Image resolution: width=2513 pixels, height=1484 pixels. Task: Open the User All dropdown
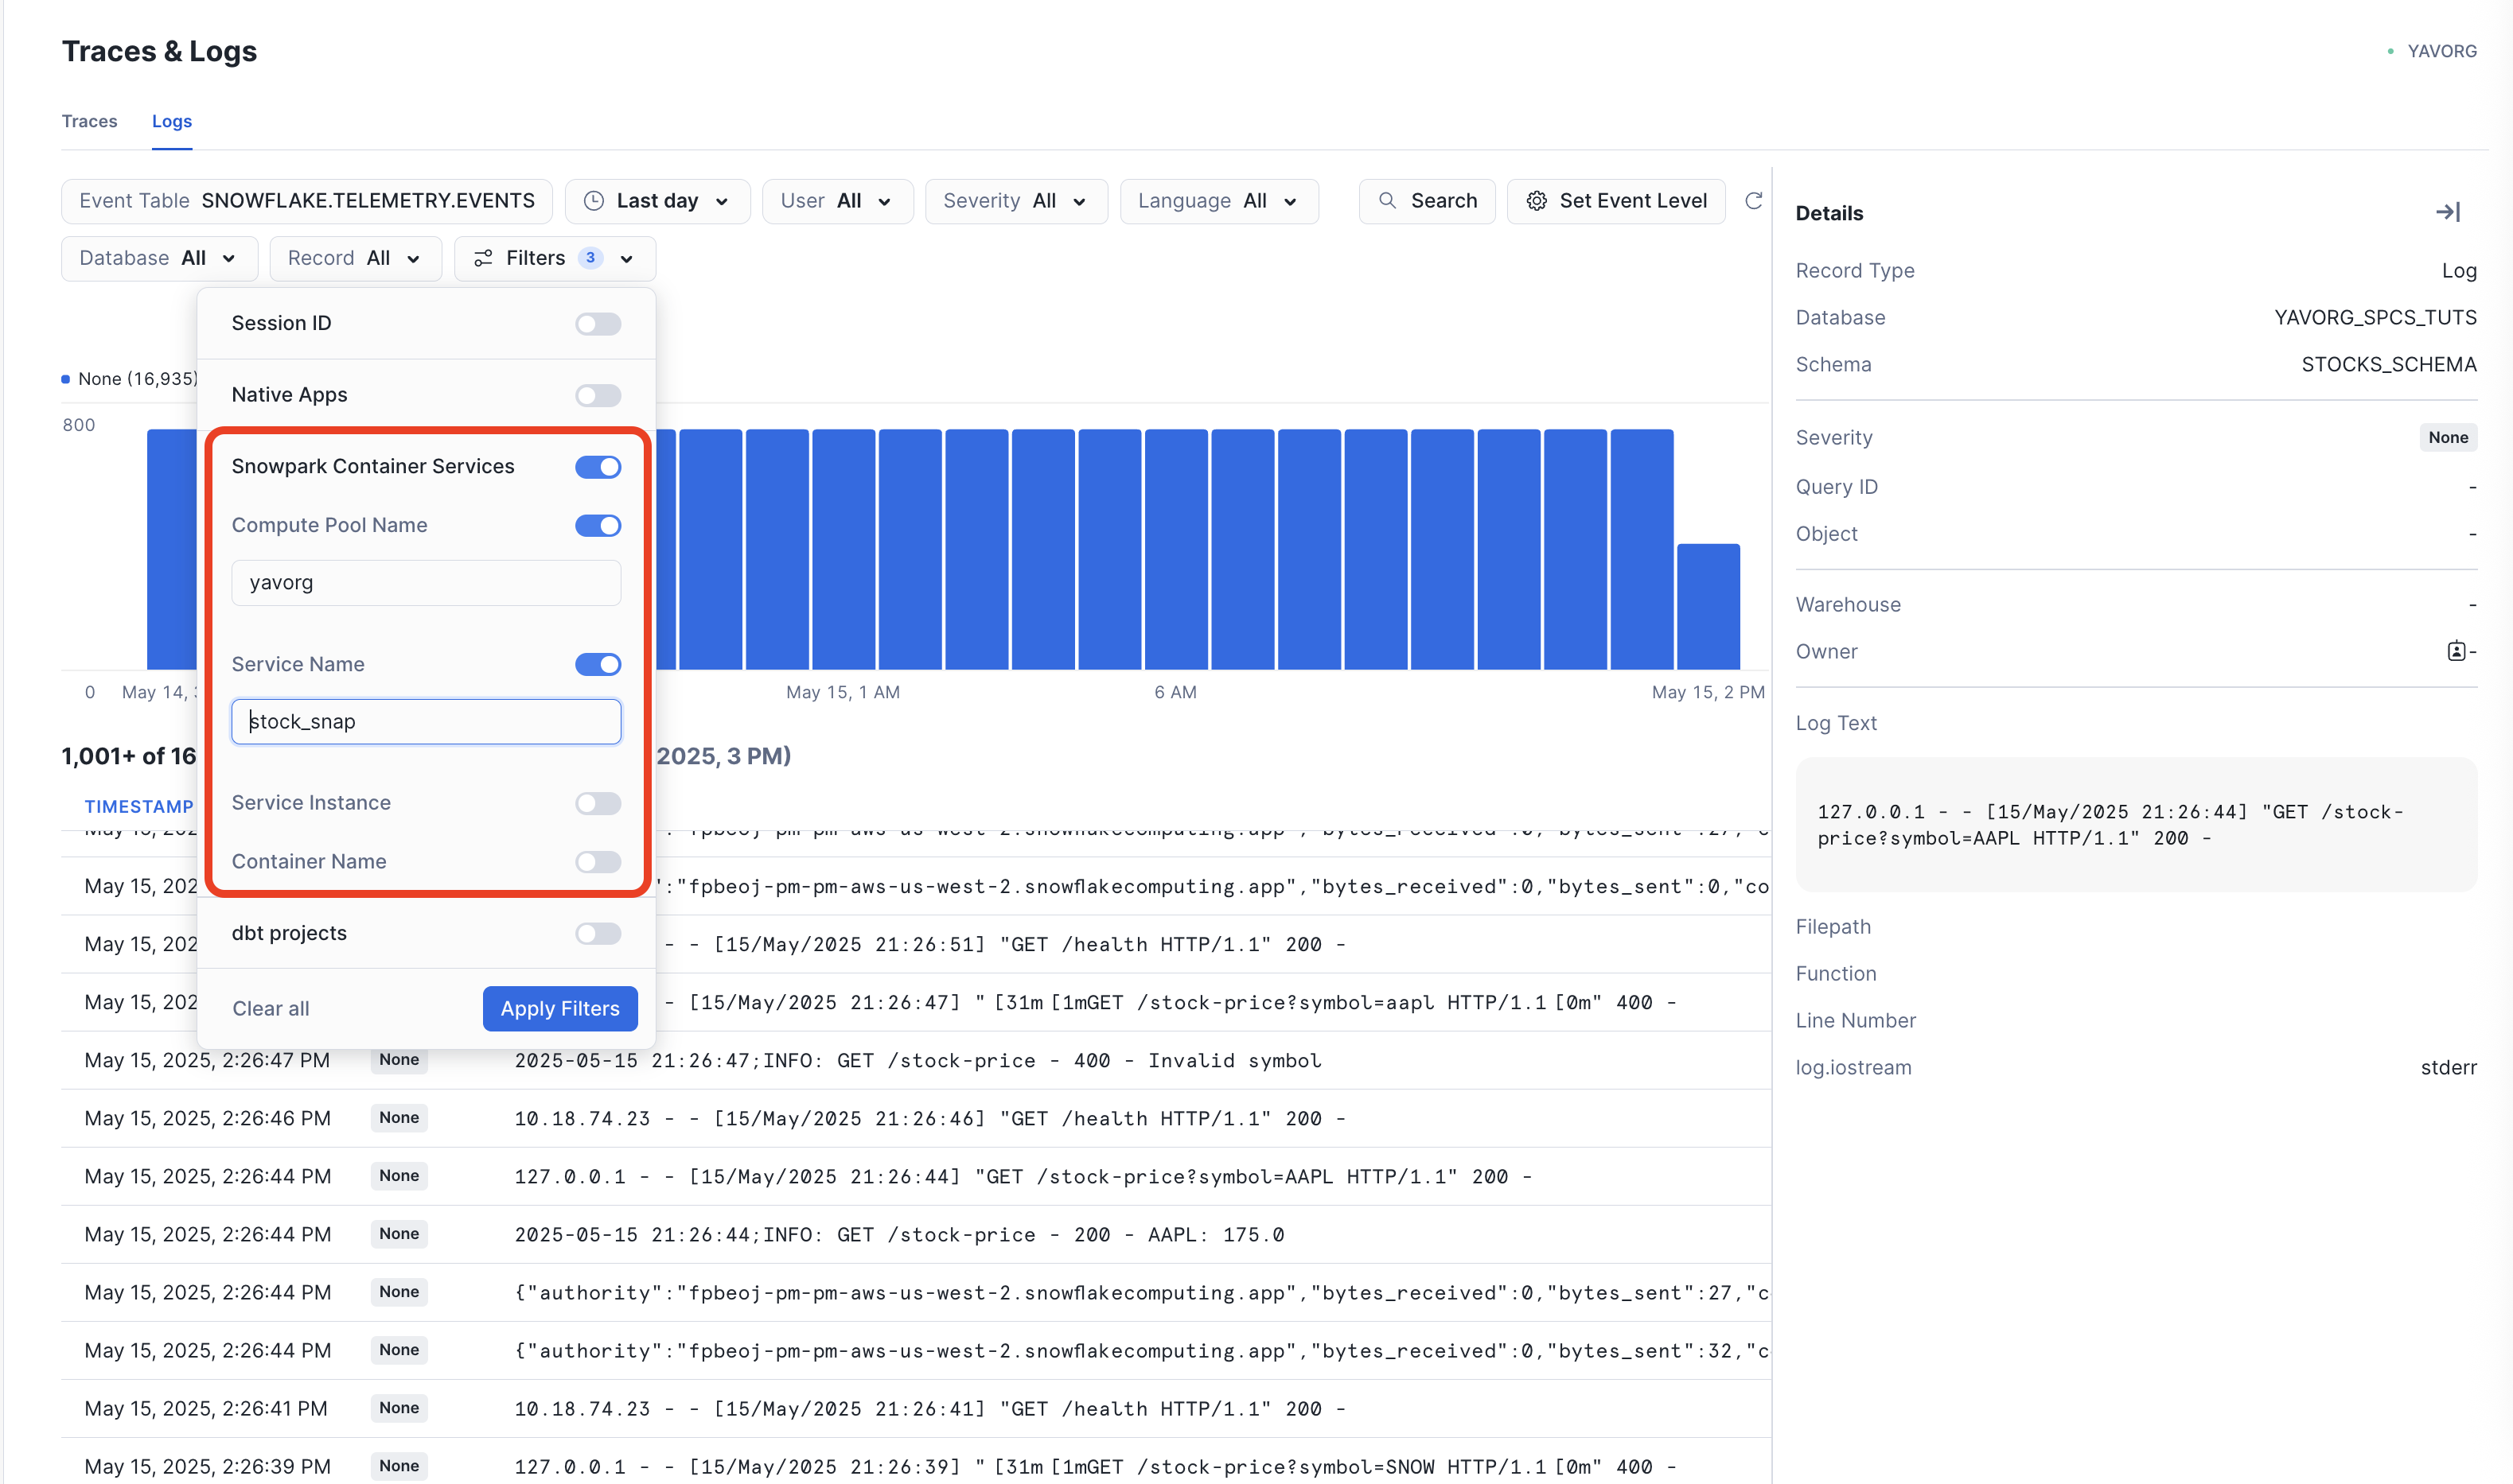tap(837, 201)
